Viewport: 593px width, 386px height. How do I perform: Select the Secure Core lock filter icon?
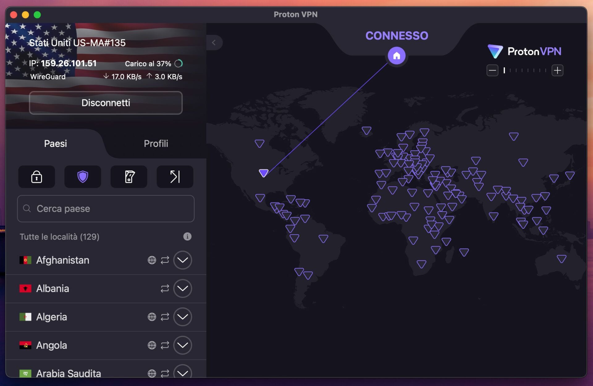pos(36,177)
